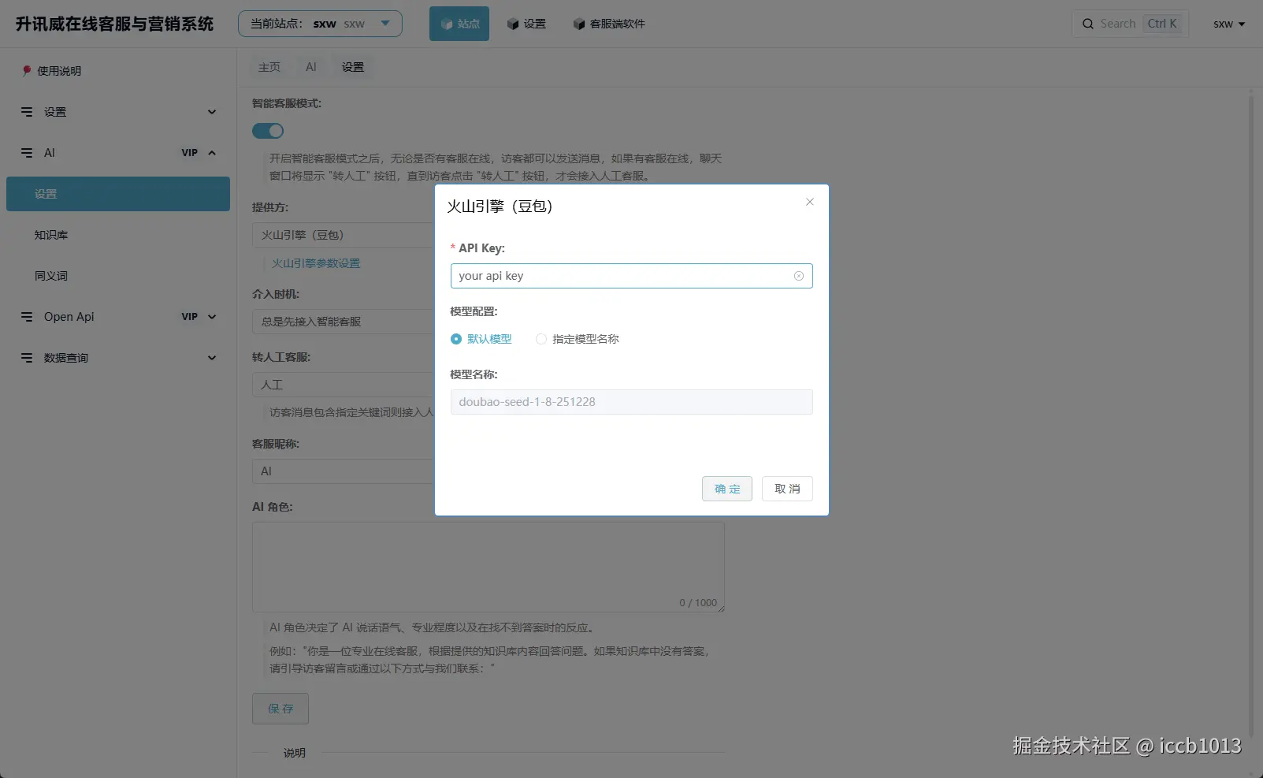Close the 火山引擎 dialog with X icon

point(809,202)
